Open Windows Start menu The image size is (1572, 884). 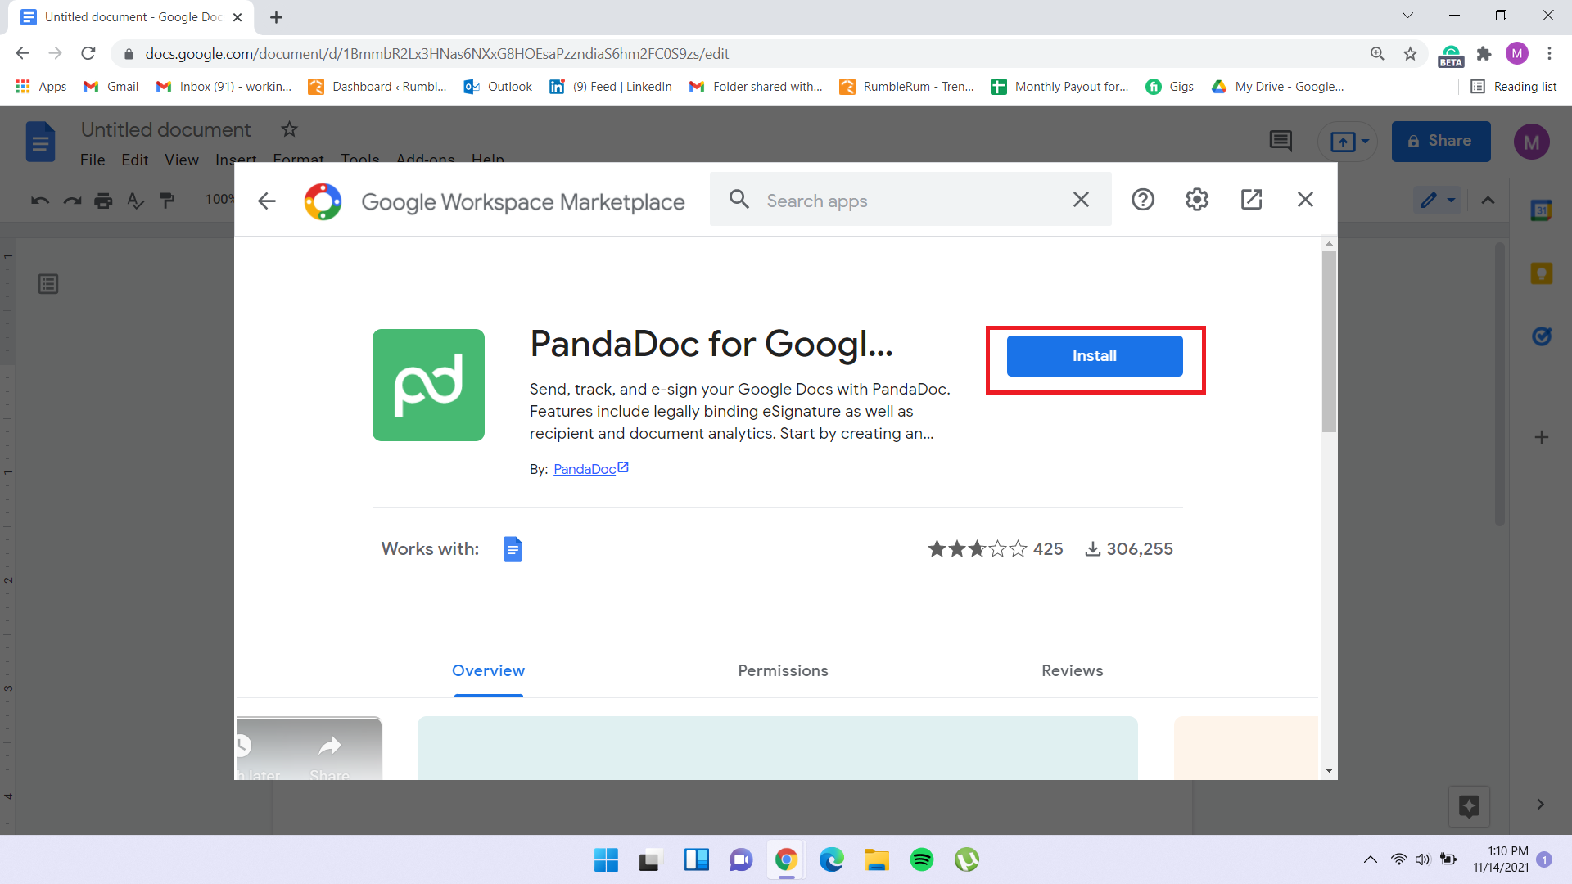coord(606,859)
